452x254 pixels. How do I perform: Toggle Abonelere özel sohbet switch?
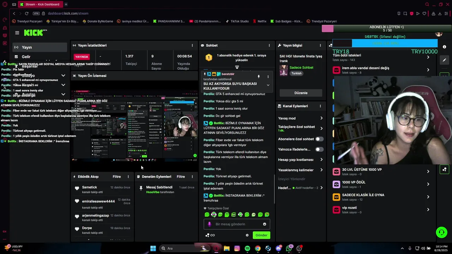(x=319, y=139)
